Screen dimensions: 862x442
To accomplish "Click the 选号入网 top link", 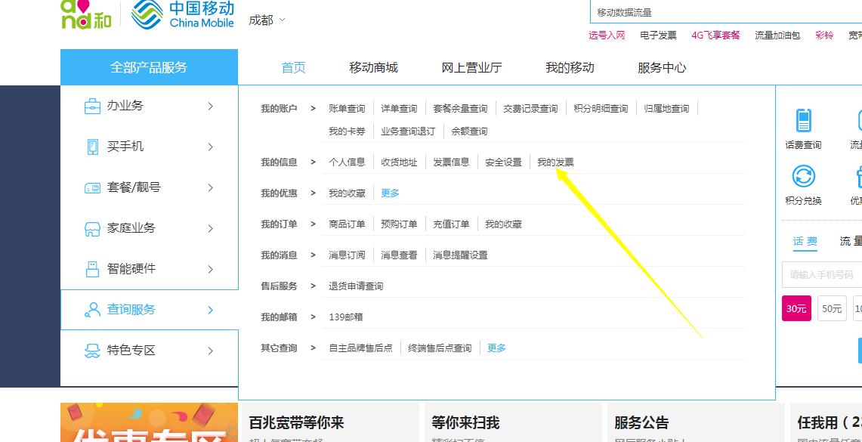I will (607, 36).
